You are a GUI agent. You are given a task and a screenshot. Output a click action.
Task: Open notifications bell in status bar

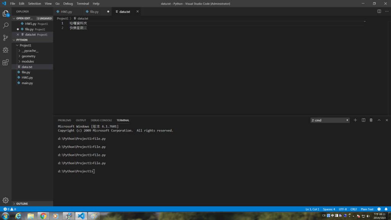tap(386, 209)
